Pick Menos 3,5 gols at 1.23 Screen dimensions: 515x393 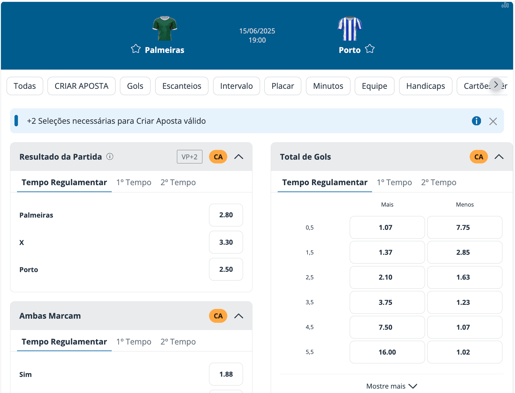click(465, 302)
